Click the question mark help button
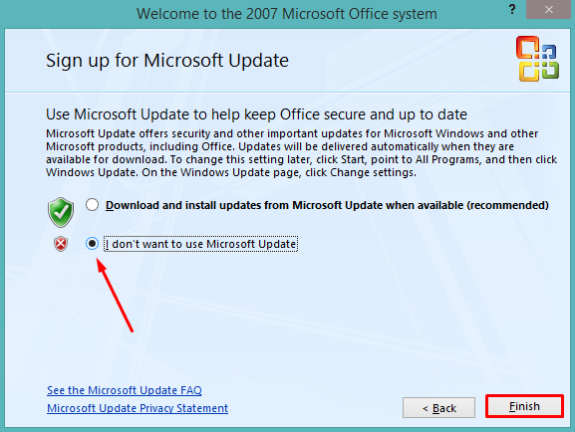This screenshot has width=575, height=432. point(512,9)
